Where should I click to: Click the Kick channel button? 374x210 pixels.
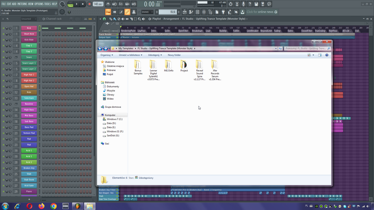[x=29, y=28]
